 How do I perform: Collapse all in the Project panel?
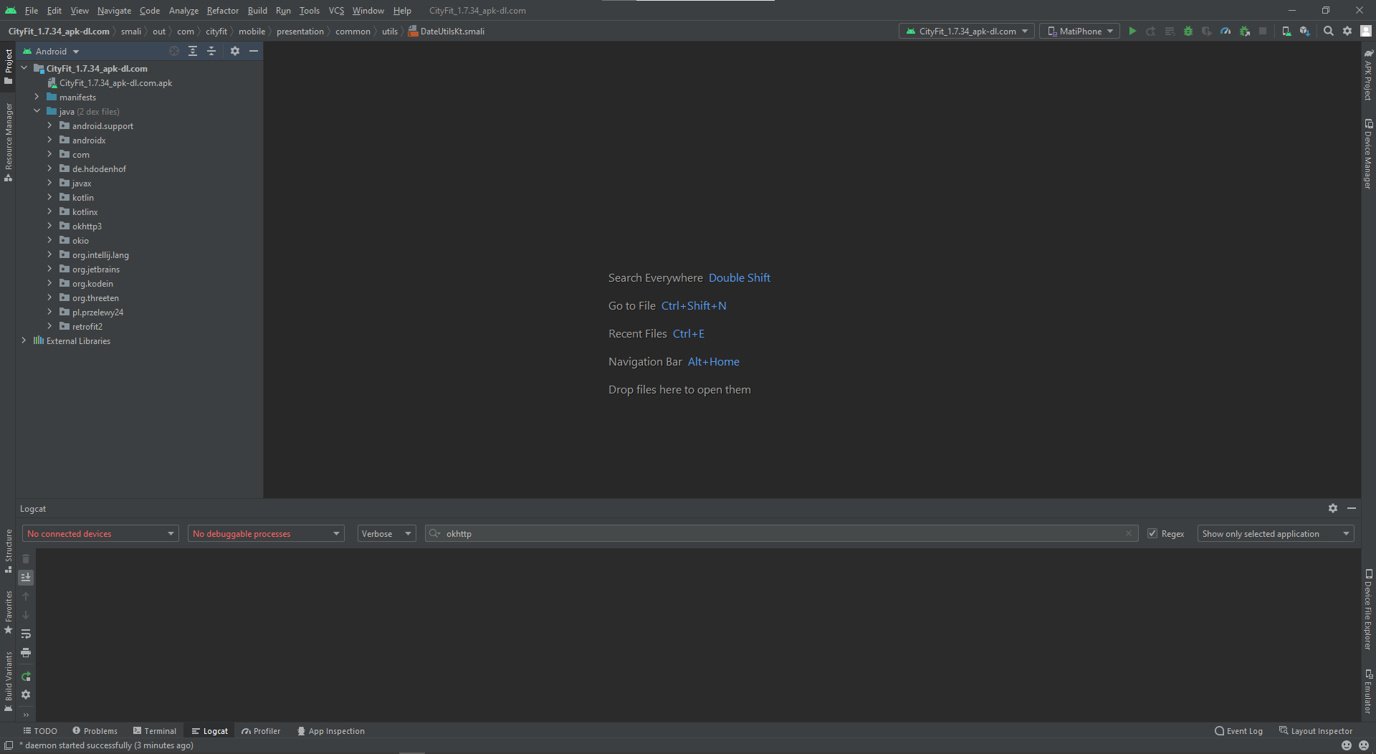pos(211,52)
